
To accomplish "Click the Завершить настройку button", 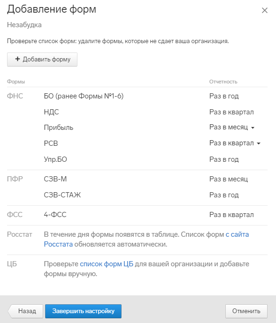I will pyautogui.click(x=84, y=311).
